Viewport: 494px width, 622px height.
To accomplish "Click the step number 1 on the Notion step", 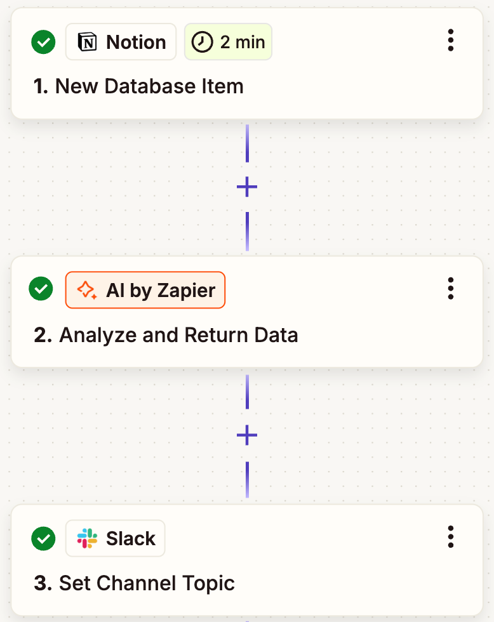I will 41,86.
